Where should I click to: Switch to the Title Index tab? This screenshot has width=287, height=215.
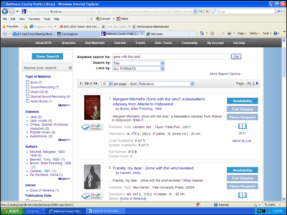coord(167,34)
